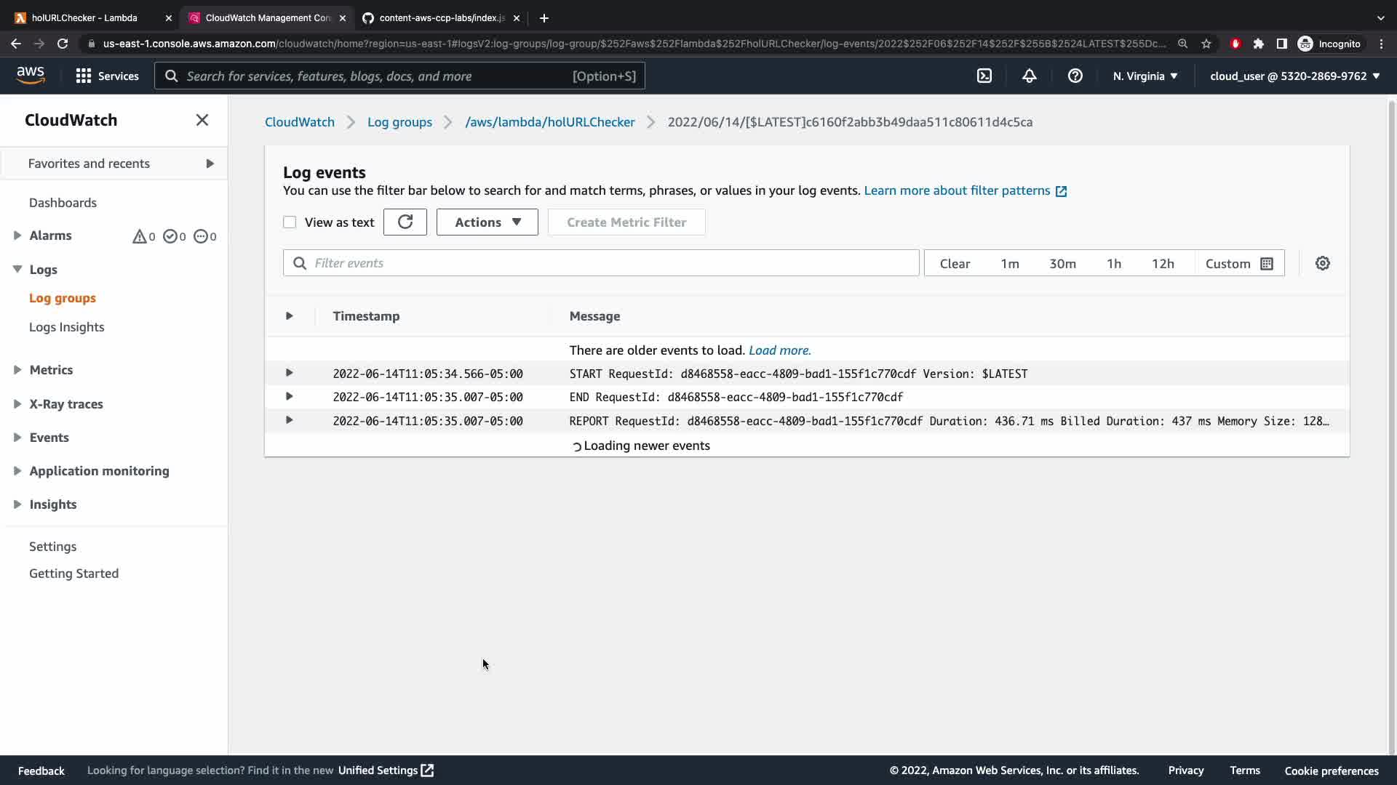Click the refresh log events button
Viewport: 1397px width, 785px height.
pos(405,222)
